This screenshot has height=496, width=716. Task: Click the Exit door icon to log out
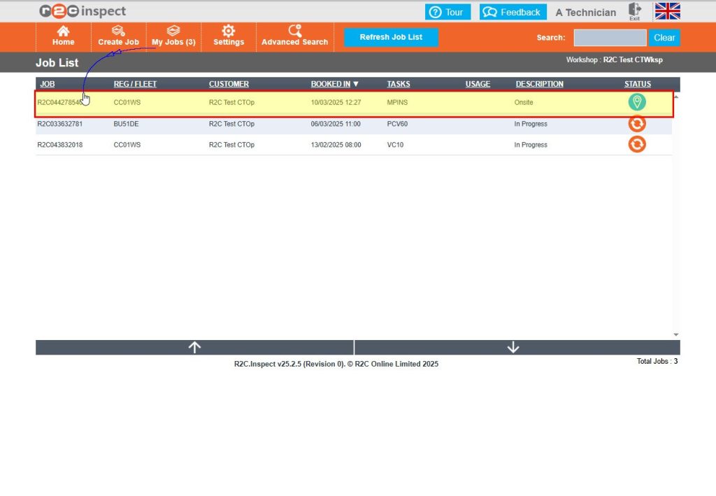tap(634, 11)
